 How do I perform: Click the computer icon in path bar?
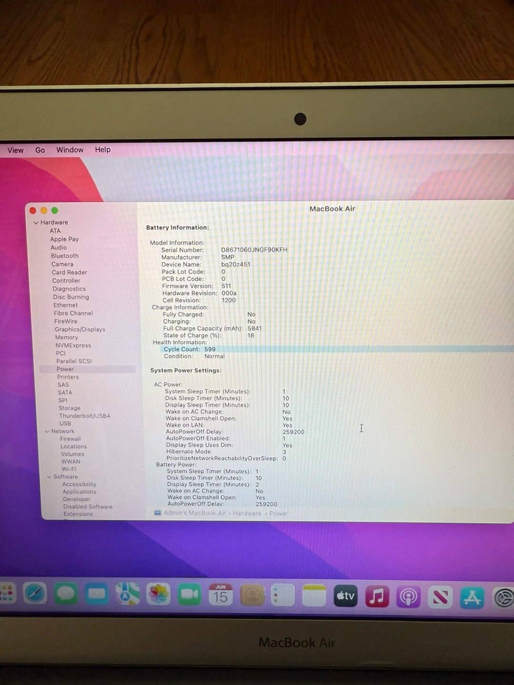158,513
